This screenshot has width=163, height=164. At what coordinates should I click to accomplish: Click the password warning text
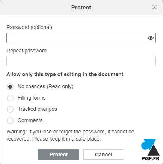pyautogui.click(x=70, y=135)
